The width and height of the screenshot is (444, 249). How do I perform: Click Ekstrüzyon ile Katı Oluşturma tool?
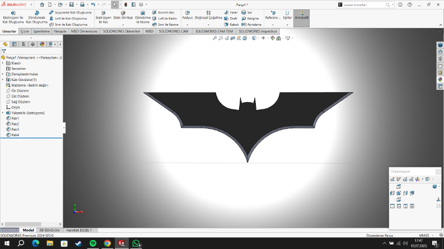[13, 17]
